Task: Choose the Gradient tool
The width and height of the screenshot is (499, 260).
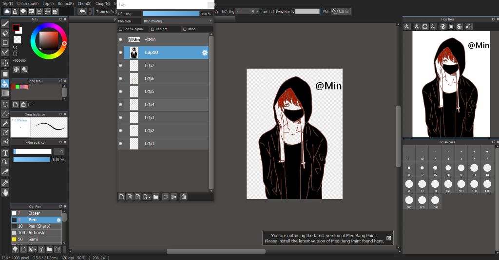Action: (5, 93)
